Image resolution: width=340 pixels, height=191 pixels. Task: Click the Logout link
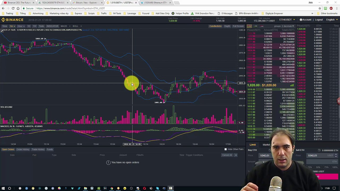tap(319, 20)
